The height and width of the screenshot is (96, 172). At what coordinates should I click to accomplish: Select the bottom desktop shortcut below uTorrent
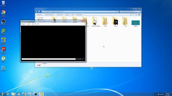tap(3, 69)
